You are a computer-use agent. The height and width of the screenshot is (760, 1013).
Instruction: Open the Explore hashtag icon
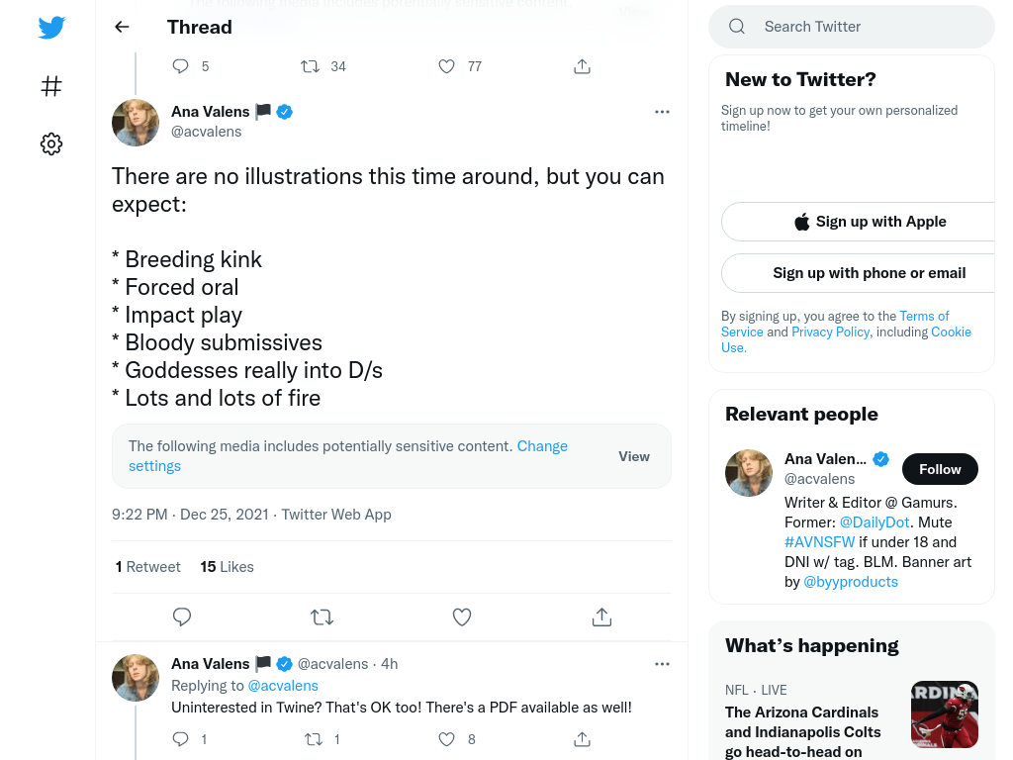pos(51,86)
